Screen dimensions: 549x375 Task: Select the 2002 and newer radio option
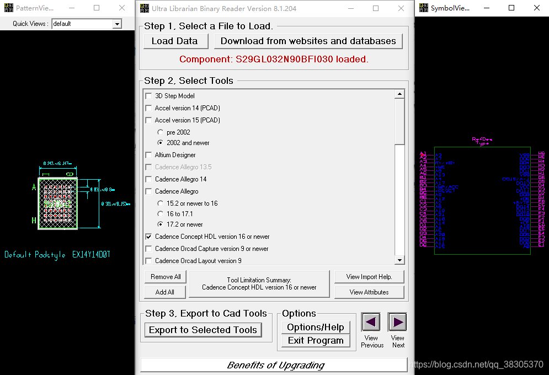click(x=160, y=143)
